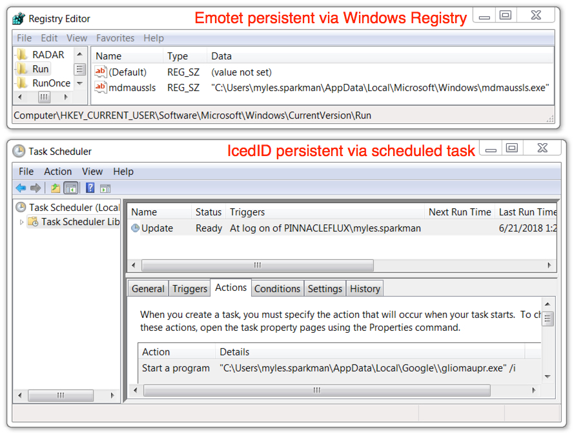Click the gray Forward arrow toolbar icon
Viewport: 574px width, 436px height.
36,188
